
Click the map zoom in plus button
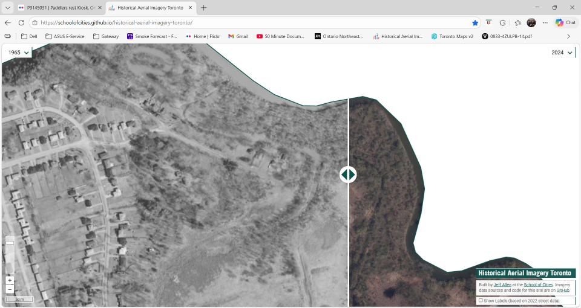pyautogui.click(x=10, y=281)
